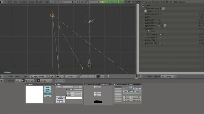Open the Render menu
This screenshot has height=114, width=204.
(x=39, y=2)
